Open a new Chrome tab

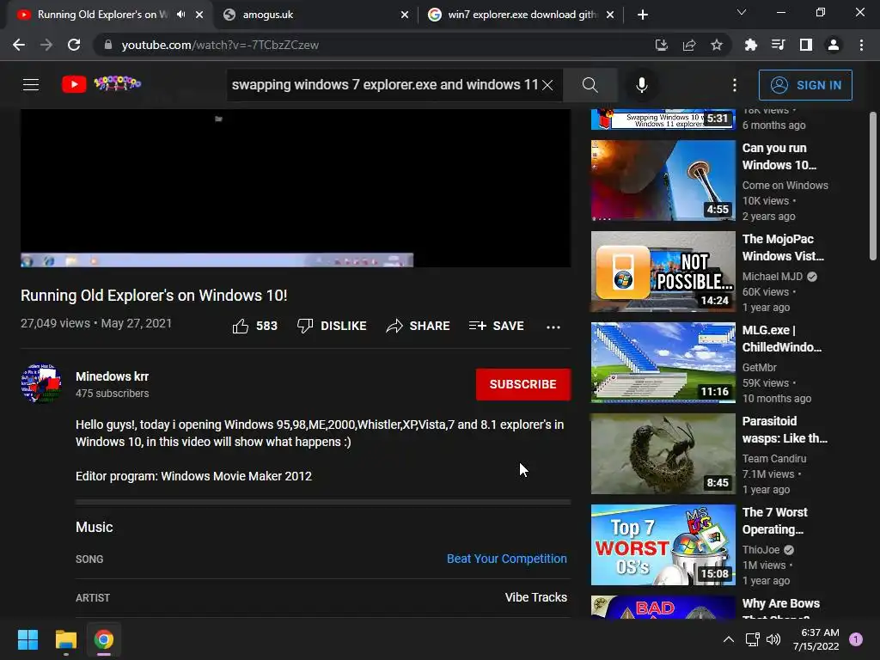tap(643, 15)
